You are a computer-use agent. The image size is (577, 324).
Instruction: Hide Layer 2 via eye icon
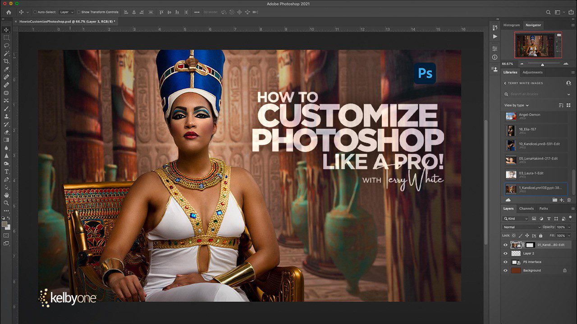[x=505, y=253]
